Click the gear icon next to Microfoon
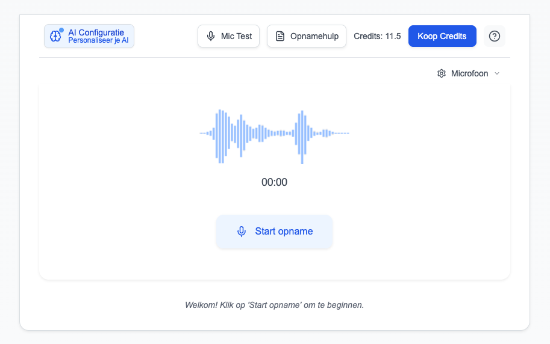The image size is (550, 344). click(x=442, y=73)
